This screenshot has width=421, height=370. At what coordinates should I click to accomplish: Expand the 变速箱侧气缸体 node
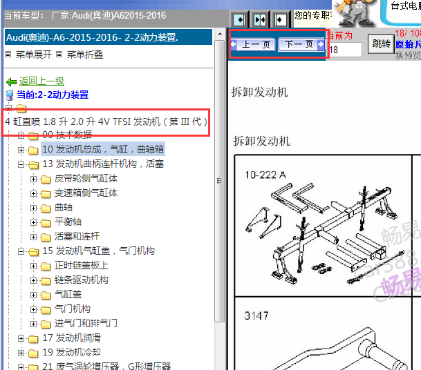[33, 193]
